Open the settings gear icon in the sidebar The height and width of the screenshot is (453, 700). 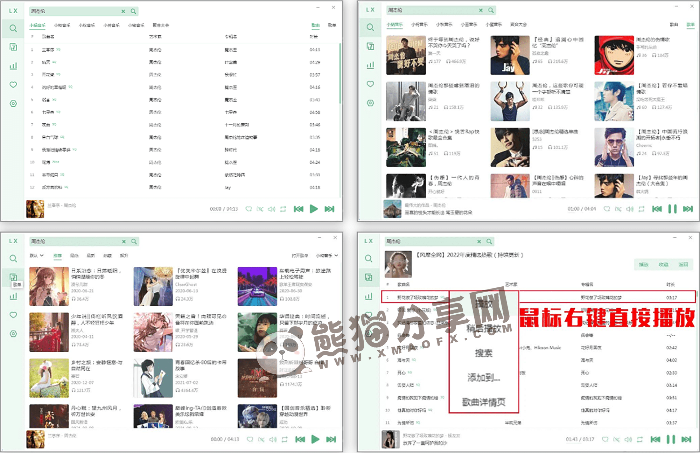tap(13, 103)
